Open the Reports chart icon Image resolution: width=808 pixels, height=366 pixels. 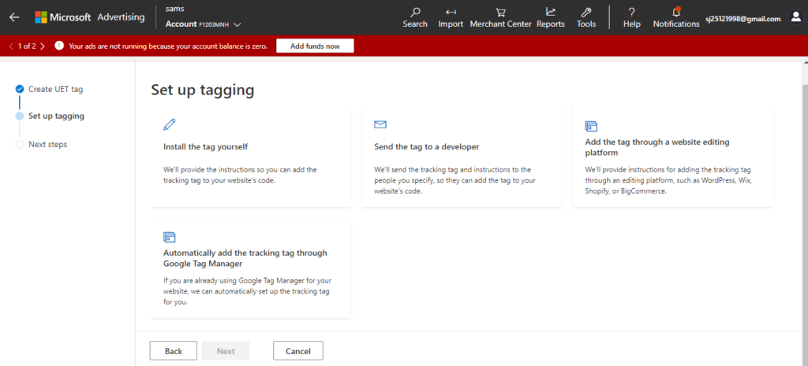[x=551, y=12]
